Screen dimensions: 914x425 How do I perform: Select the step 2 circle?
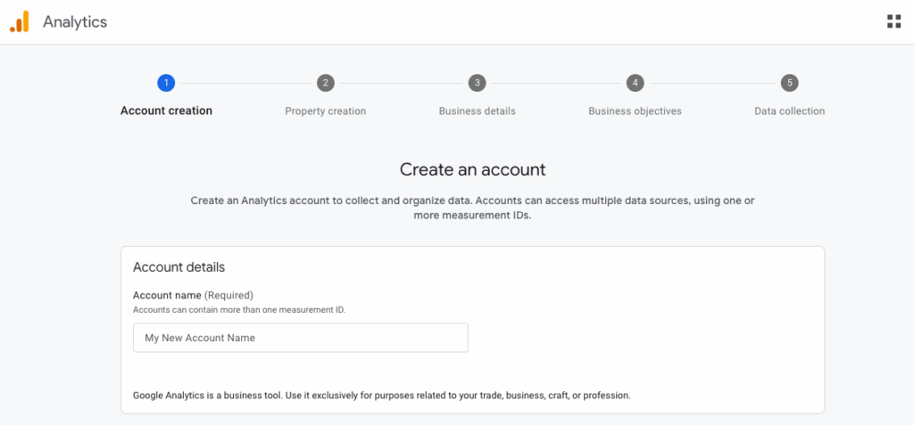[x=326, y=83]
